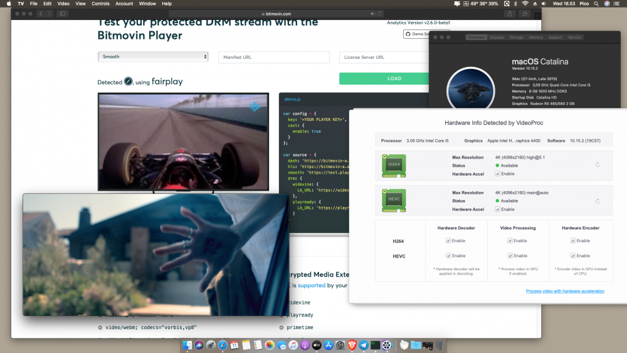The width and height of the screenshot is (627, 353).
Task: Toggle Safari sidebar button
Action: (63, 14)
